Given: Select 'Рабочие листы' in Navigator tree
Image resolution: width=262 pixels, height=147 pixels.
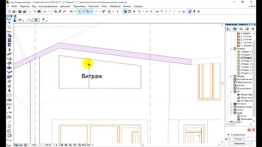Looking at the screenshot, I should [x=243, y=82].
